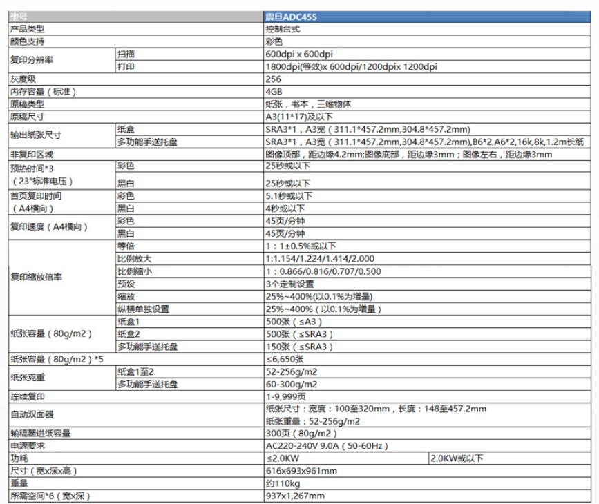Select the 比例放大 sub-label cell

tap(134, 259)
